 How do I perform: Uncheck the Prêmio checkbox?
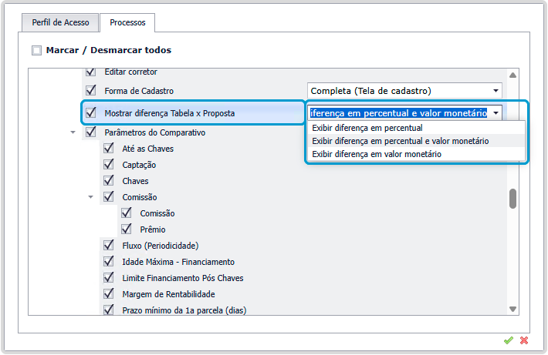[127, 229]
